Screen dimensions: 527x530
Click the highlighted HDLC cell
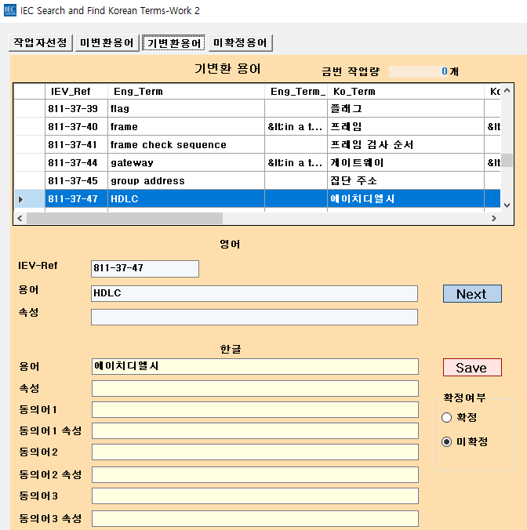coord(186,199)
